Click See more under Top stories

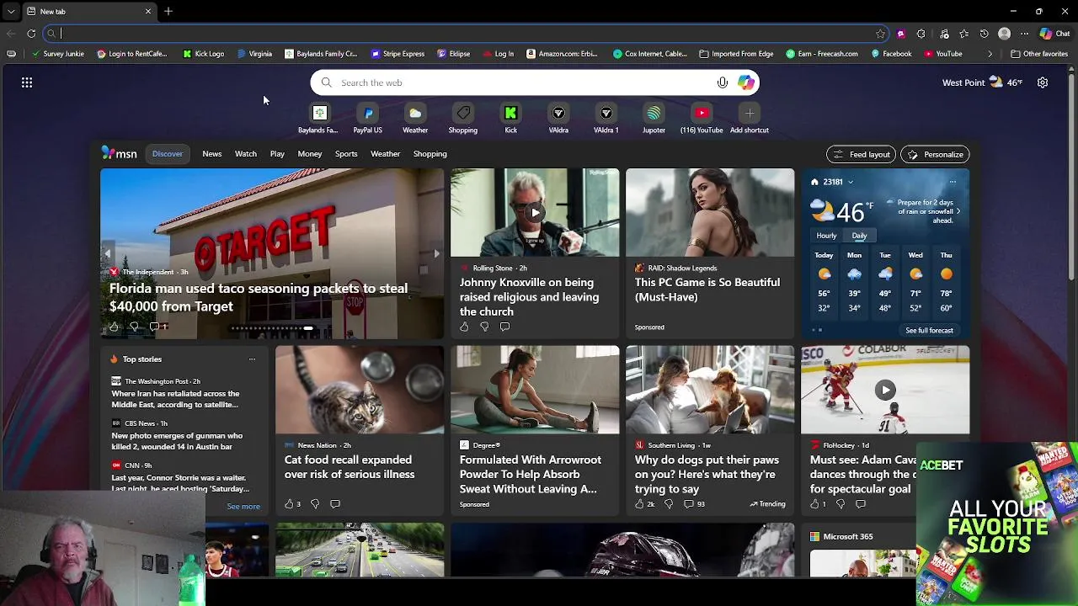click(243, 507)
